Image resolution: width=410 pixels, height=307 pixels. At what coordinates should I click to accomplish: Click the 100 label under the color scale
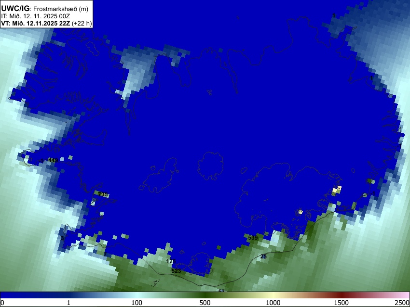coord(137,303)
